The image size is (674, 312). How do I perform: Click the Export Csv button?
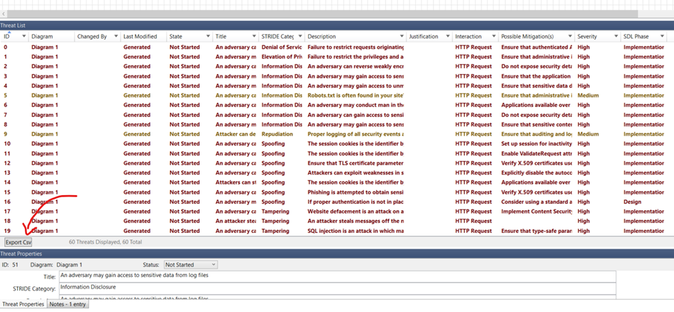pos(18,242)
